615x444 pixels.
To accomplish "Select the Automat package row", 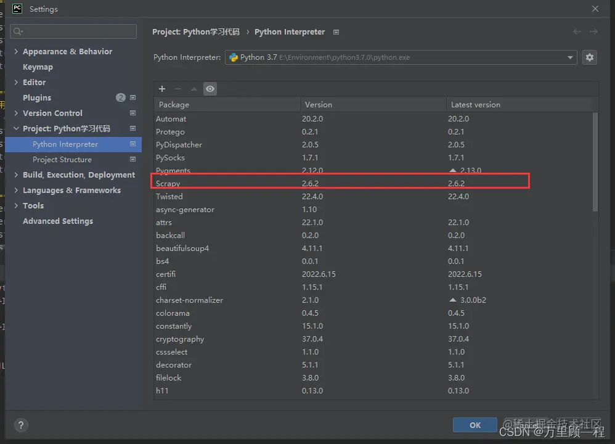I will tap(373, 118).
